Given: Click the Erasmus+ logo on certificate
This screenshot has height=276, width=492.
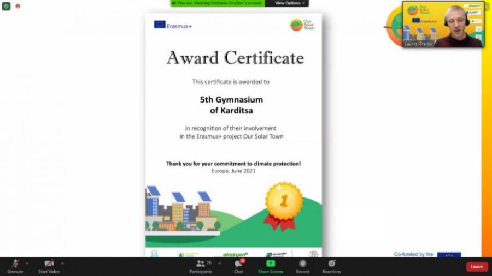Looking at the screenshot, I should tap(173, 25).
